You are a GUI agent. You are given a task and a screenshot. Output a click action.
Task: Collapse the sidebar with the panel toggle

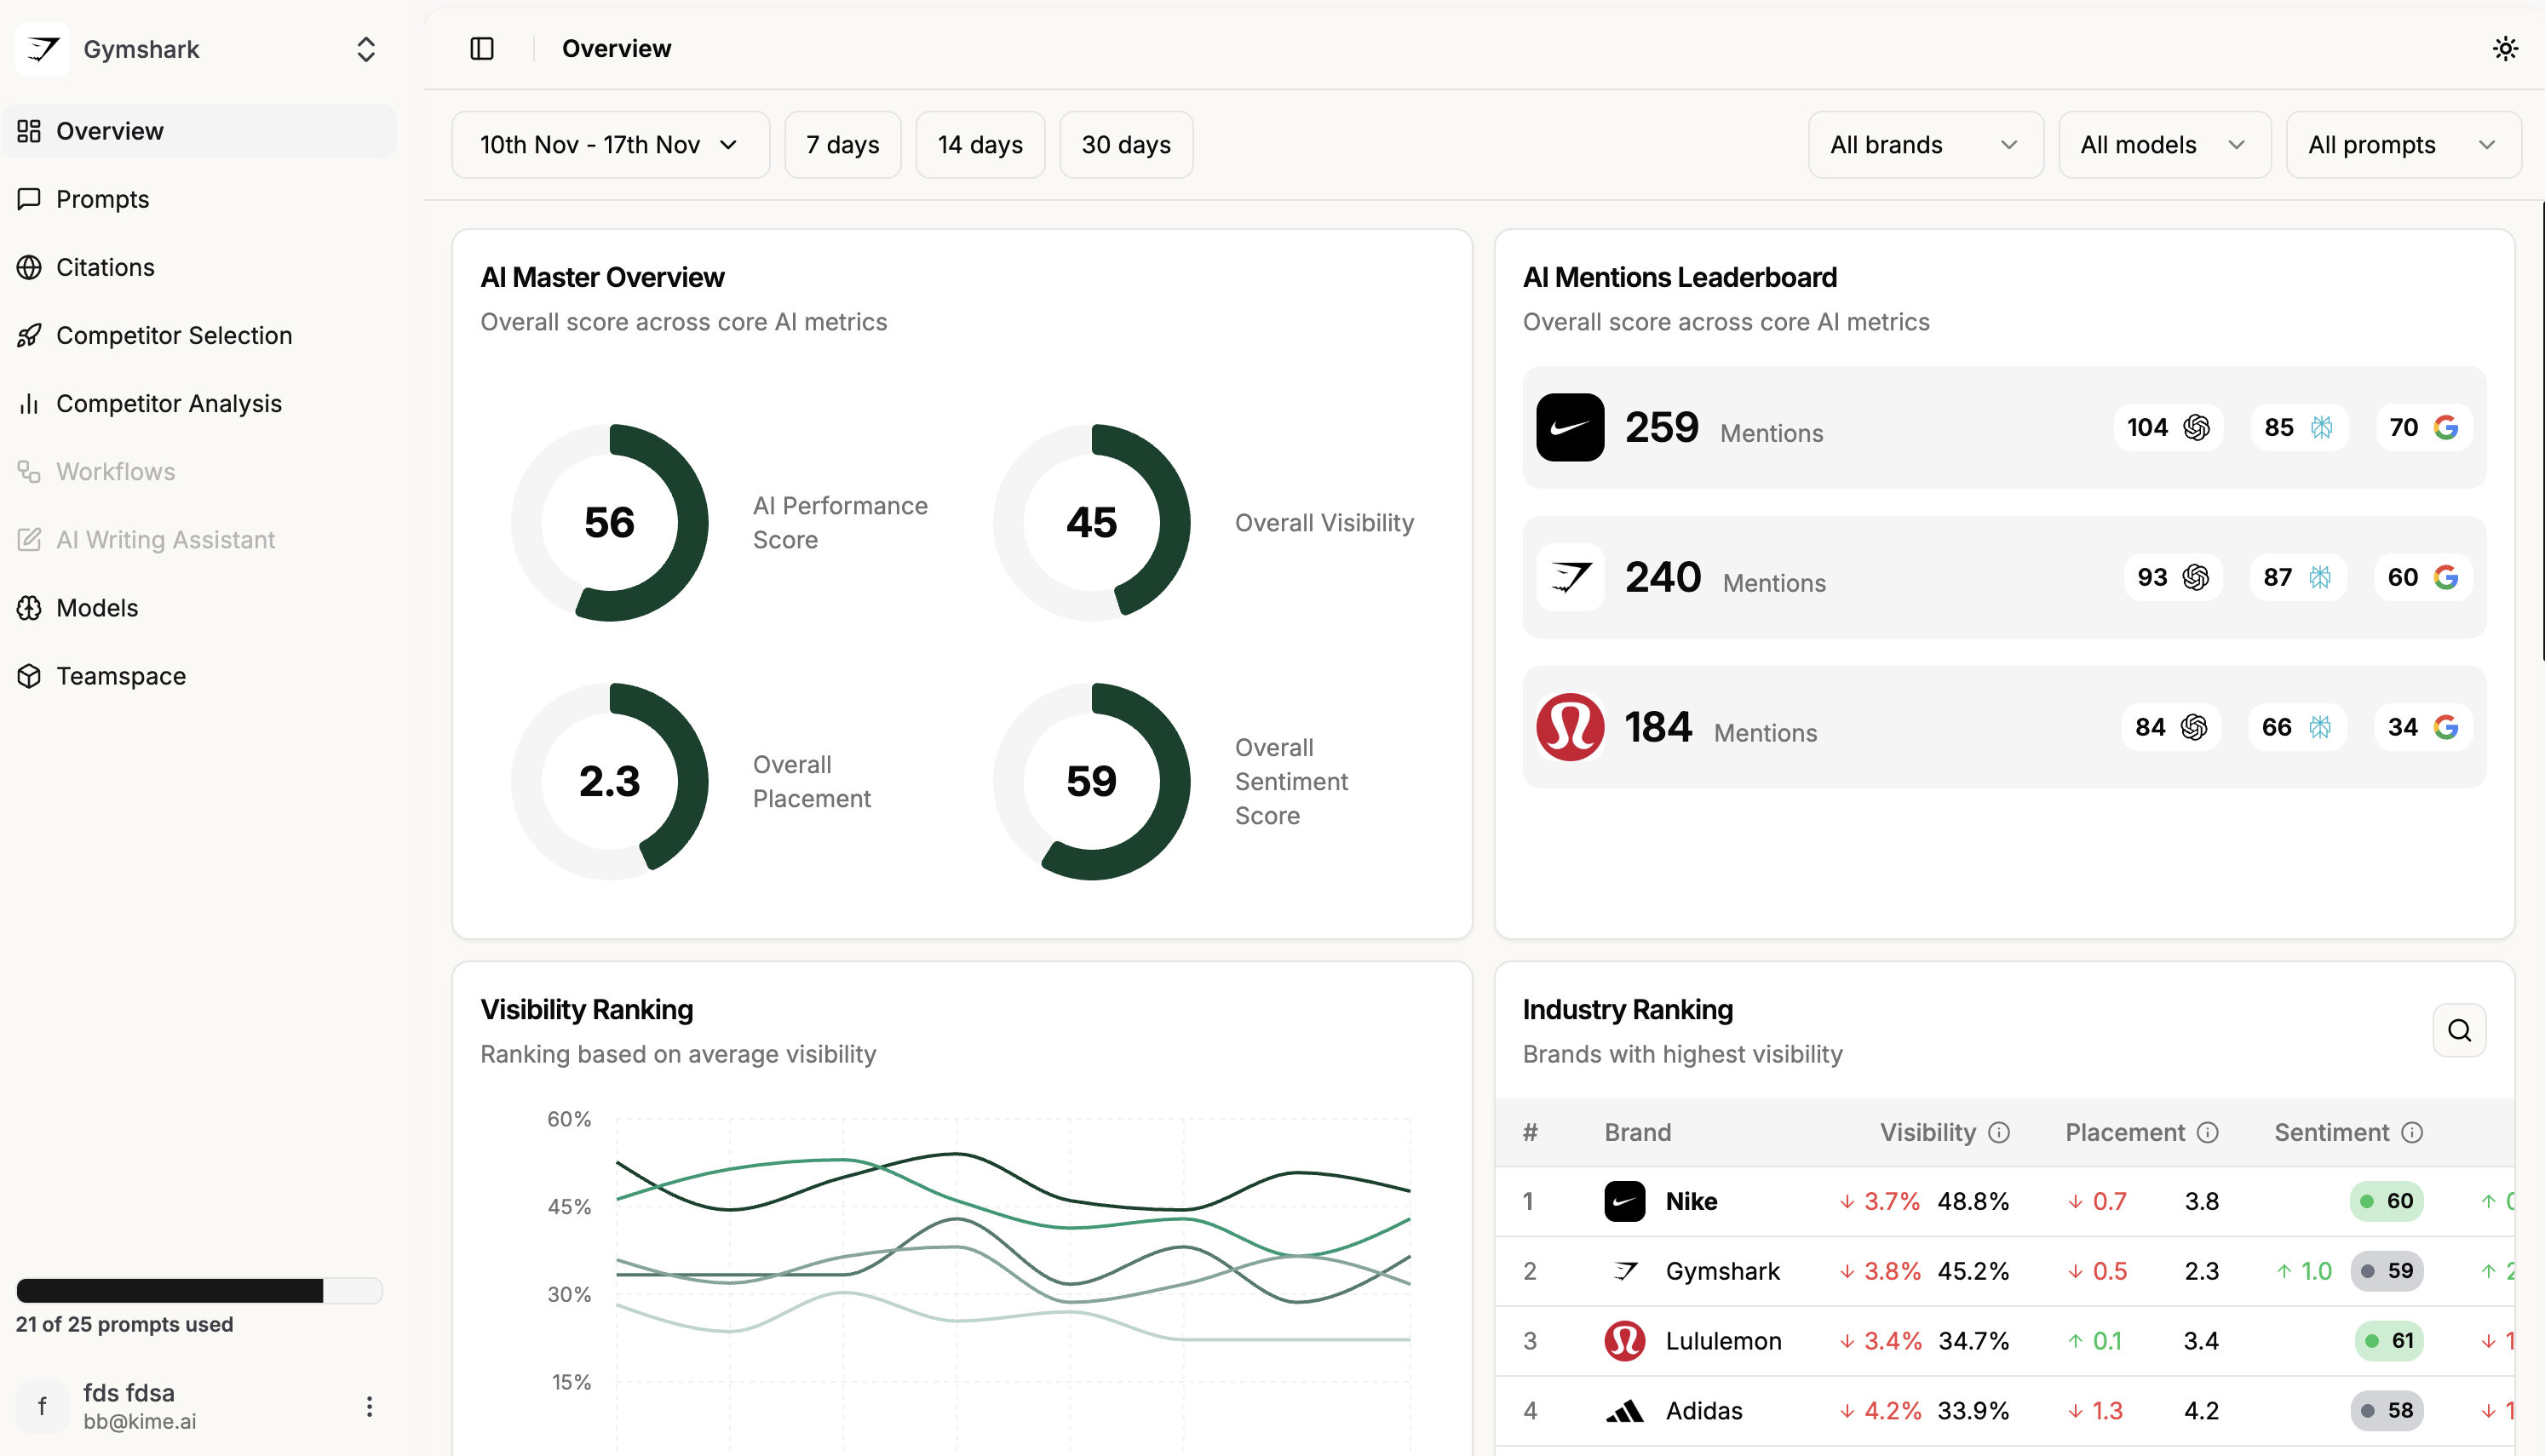coord(481,47)
